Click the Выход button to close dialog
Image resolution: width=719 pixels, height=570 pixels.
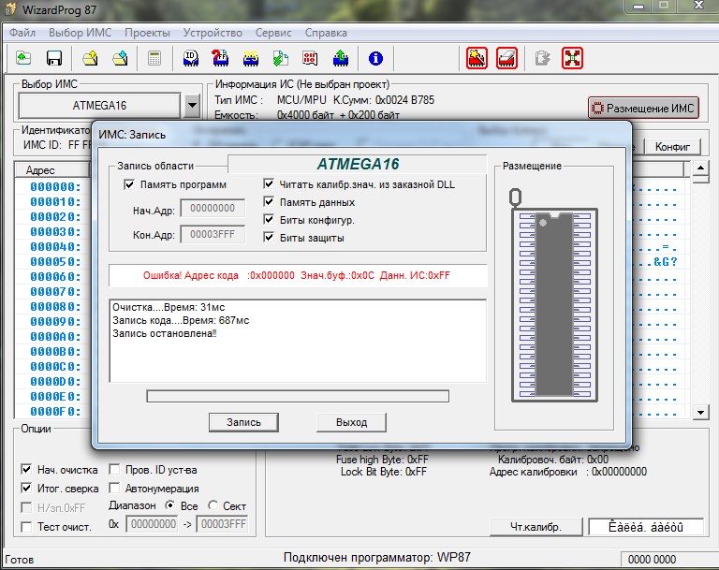click(351, 422)
